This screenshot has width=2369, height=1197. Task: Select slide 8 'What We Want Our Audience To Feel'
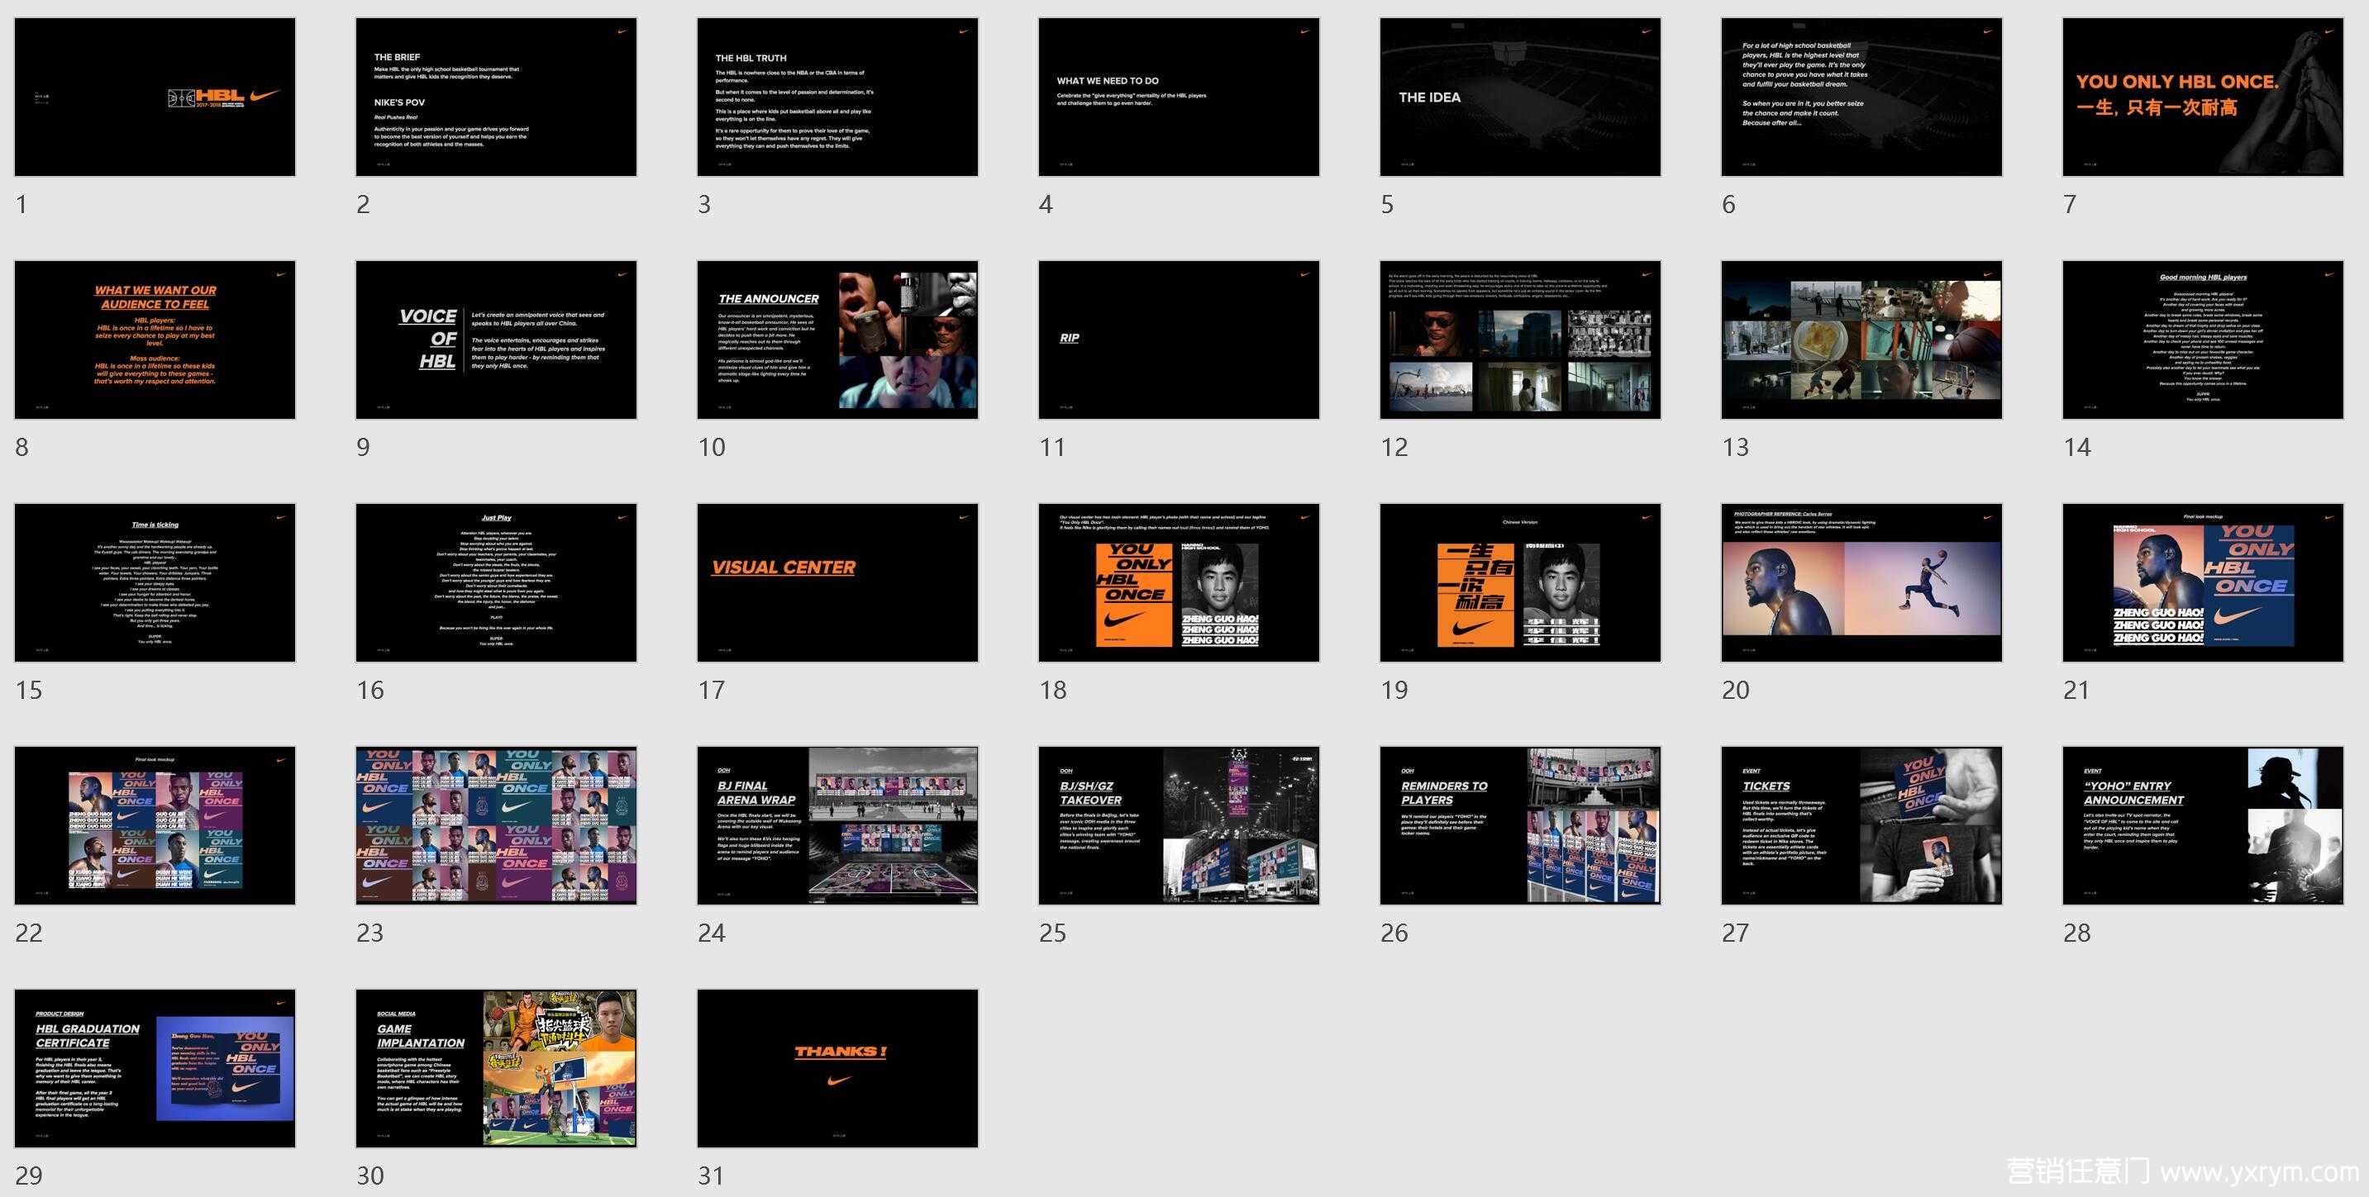tap(155, 340)
